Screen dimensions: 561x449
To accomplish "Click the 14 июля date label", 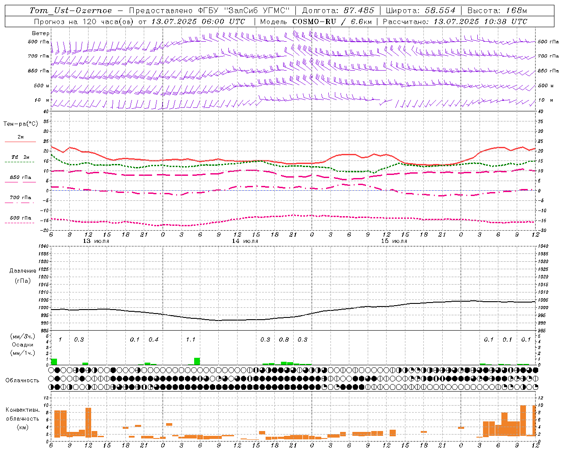I will (x=245, y=241).
